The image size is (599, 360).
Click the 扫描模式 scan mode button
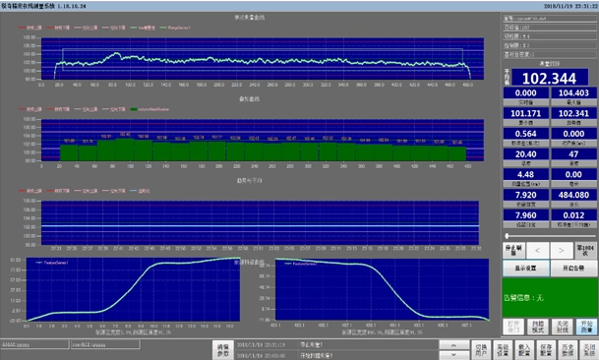point(537,327)
